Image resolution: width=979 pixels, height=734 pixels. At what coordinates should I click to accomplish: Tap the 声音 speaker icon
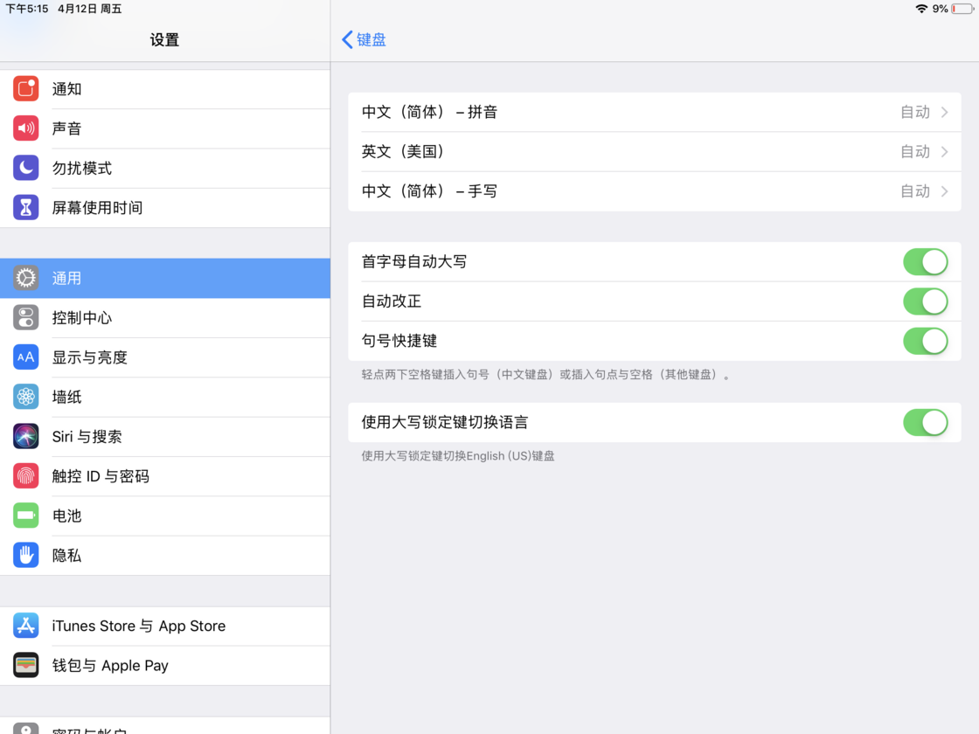[x=25, y=128]
